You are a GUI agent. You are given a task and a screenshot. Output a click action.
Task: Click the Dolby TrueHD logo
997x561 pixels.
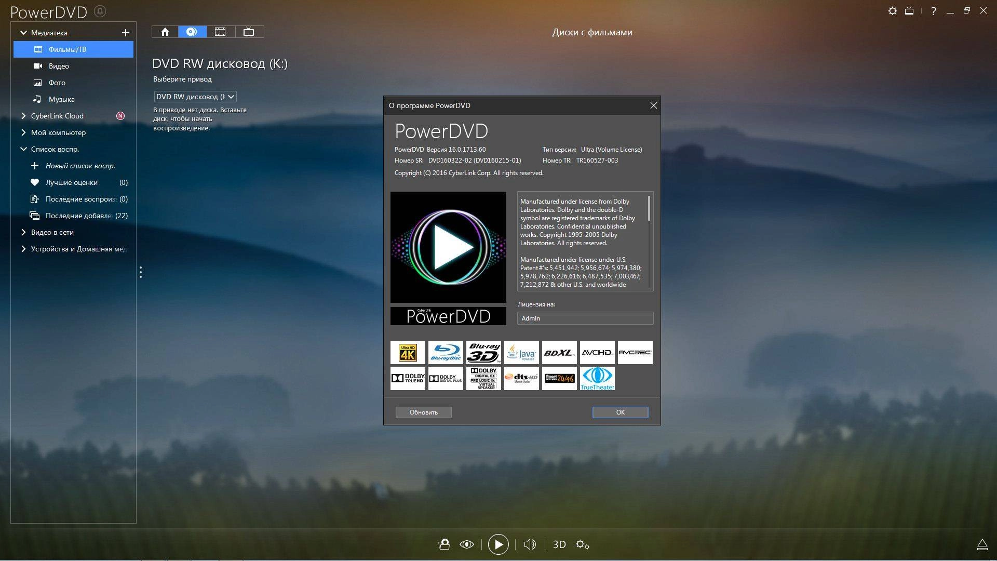coord(408,379)
